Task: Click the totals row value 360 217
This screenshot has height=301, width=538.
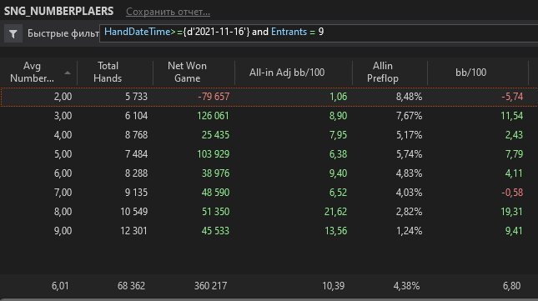Action: click(x=210, y=286)
